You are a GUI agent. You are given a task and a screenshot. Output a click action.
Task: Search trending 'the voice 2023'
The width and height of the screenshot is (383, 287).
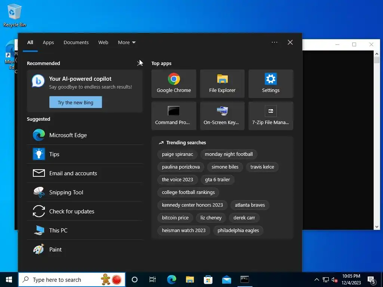[177, 179]
